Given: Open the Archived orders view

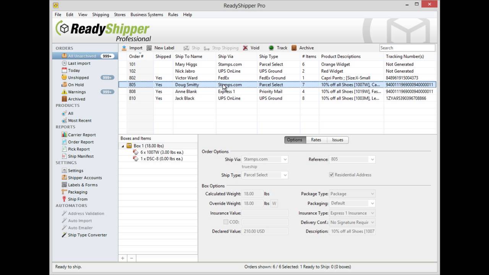Looking at the screenshot, I should [76, 99].
